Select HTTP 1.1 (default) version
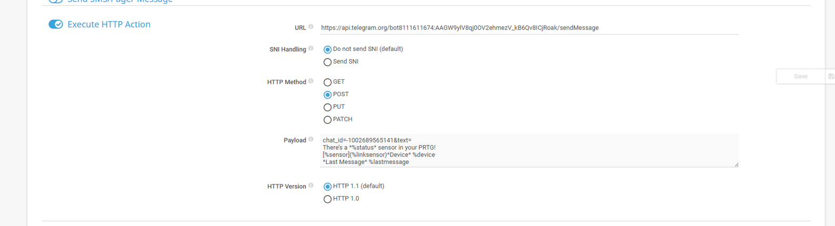835x226 pixels. pos(327,187)
